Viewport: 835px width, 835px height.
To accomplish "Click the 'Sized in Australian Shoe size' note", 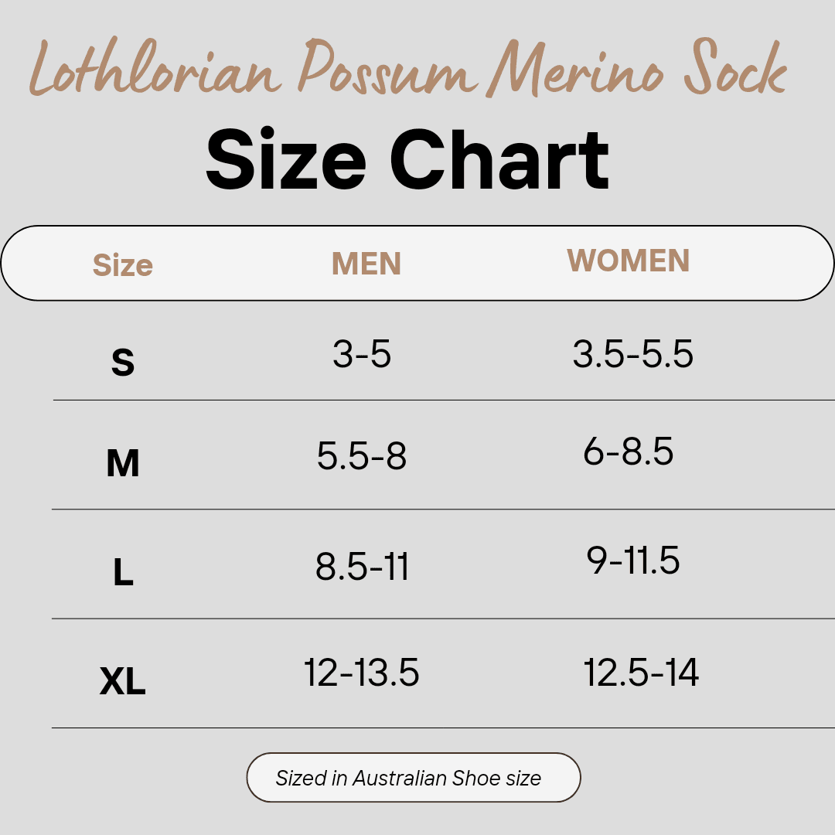I will (x=408, y=778).
